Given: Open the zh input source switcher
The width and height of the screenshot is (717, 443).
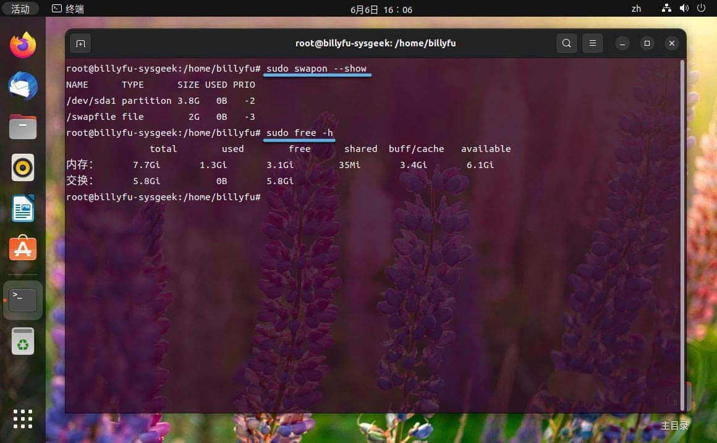Looking at the screenshot, I should [x=636, y=9].
